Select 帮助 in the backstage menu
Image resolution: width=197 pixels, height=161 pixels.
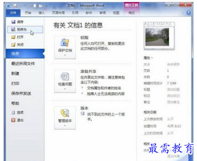(15, 103)
